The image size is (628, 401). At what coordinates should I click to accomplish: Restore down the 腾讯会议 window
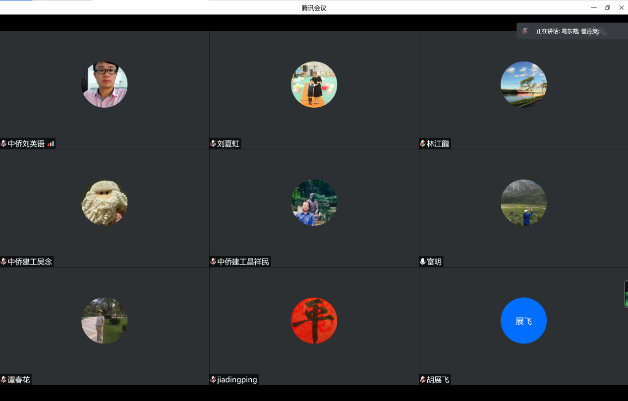coord(607,7)
